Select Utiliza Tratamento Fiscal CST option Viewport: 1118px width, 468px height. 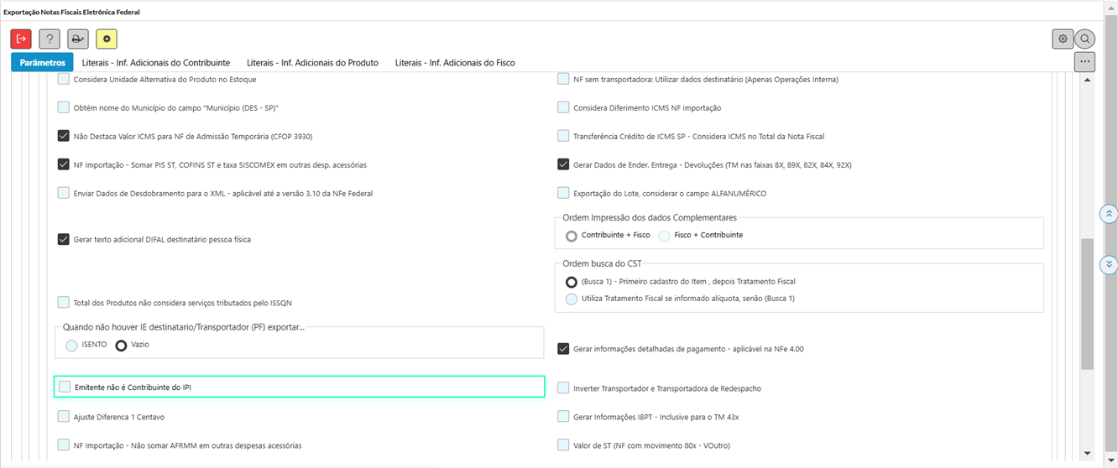572,299
